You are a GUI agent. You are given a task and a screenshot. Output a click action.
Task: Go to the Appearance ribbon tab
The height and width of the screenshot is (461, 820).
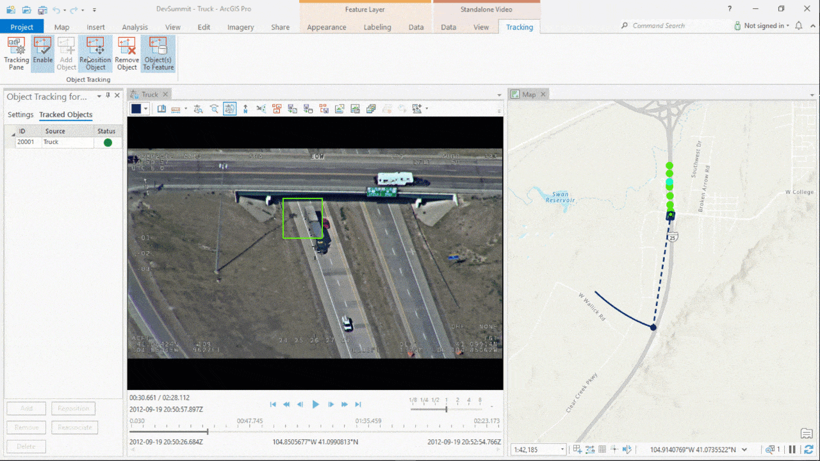327,27
